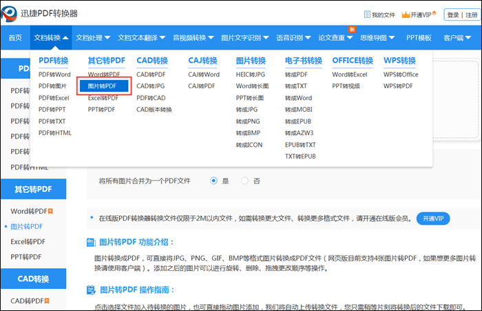Choose EPUB转TXT in the menu

pyautogui.click(x=300, y=145)
